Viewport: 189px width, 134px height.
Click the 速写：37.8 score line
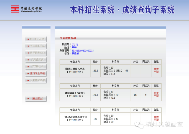pyautogui.click(x=109, y=74)
